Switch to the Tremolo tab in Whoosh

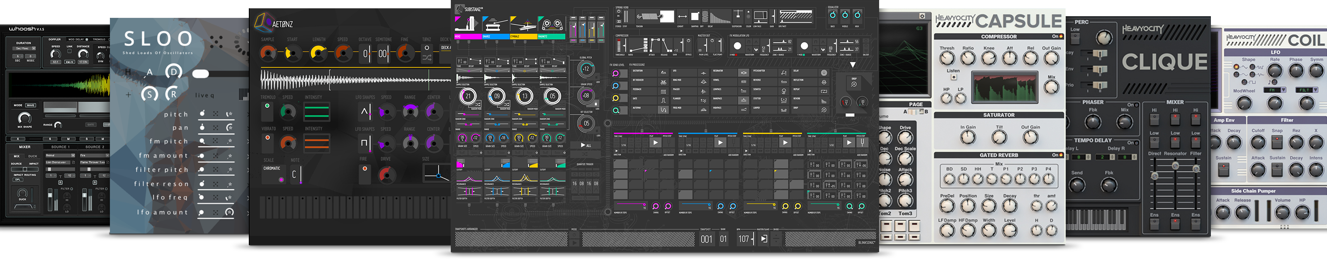pyautogui.click(x=99, y=39)
